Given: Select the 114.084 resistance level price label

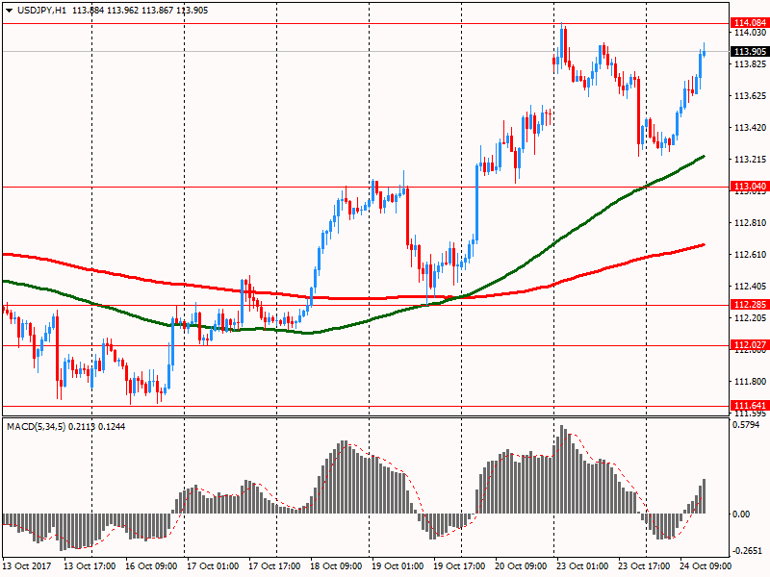Looking at the screenshot, I should click(x=750, y=23).
